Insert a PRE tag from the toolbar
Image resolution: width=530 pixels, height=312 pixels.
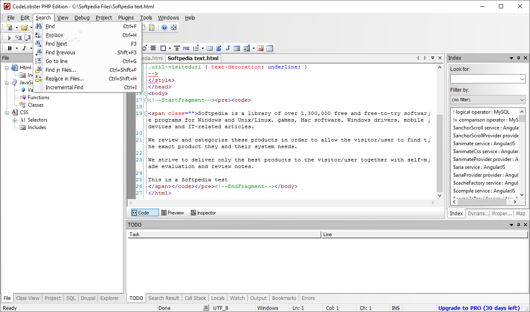click(186, 48)
